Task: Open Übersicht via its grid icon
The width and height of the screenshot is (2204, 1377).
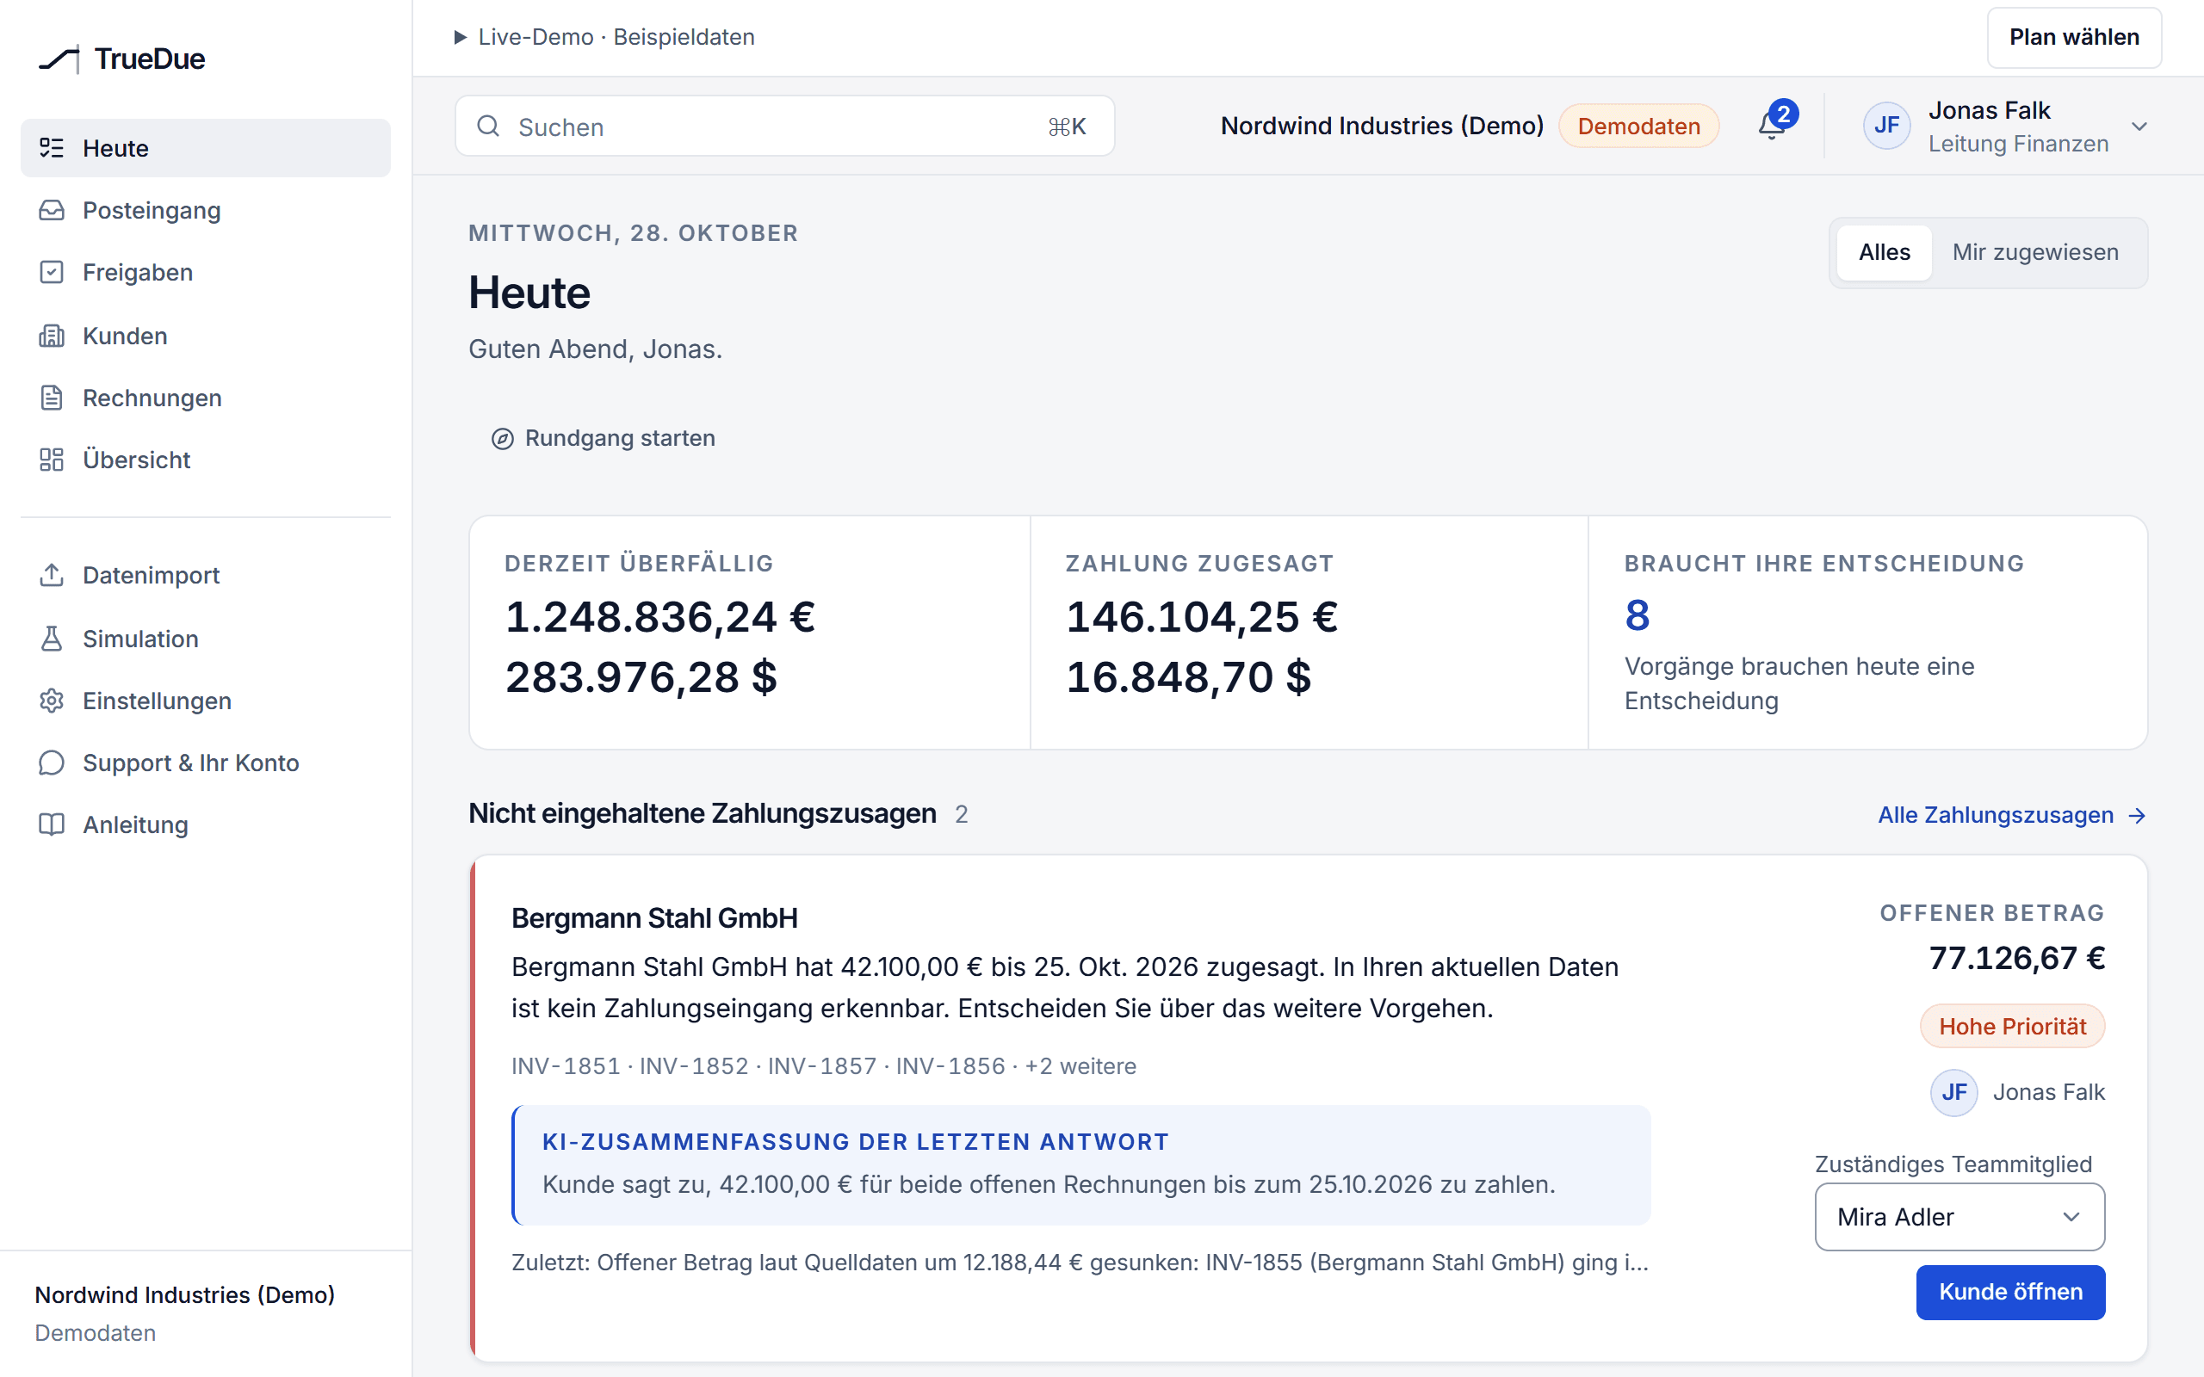Action: pyautogui.click(x=52, y=460)
